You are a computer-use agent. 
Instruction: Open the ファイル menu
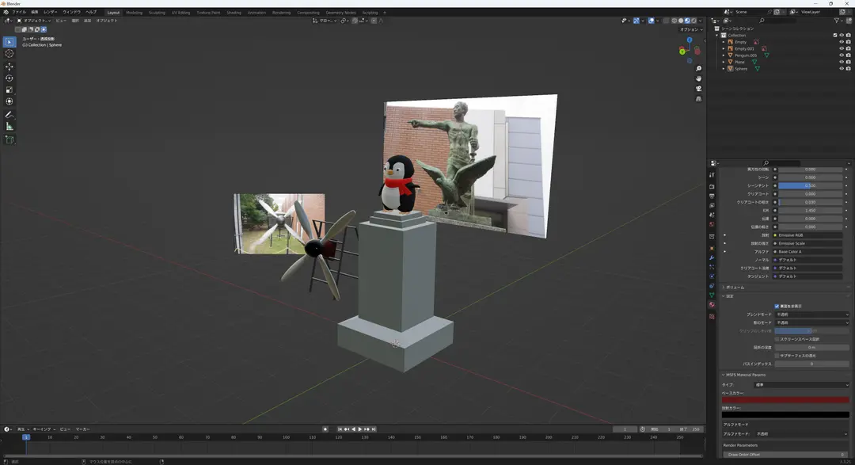coord(19,12)
